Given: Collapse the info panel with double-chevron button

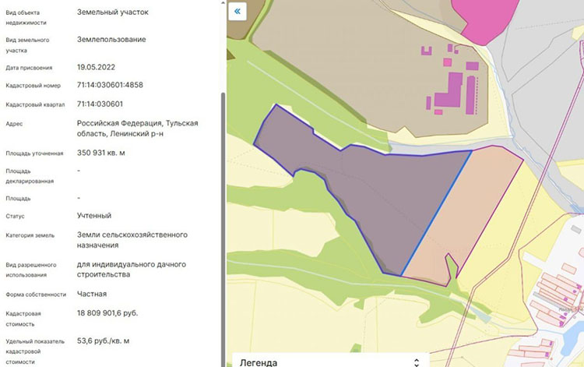Looking at the screenshot, I should point(238,11).
